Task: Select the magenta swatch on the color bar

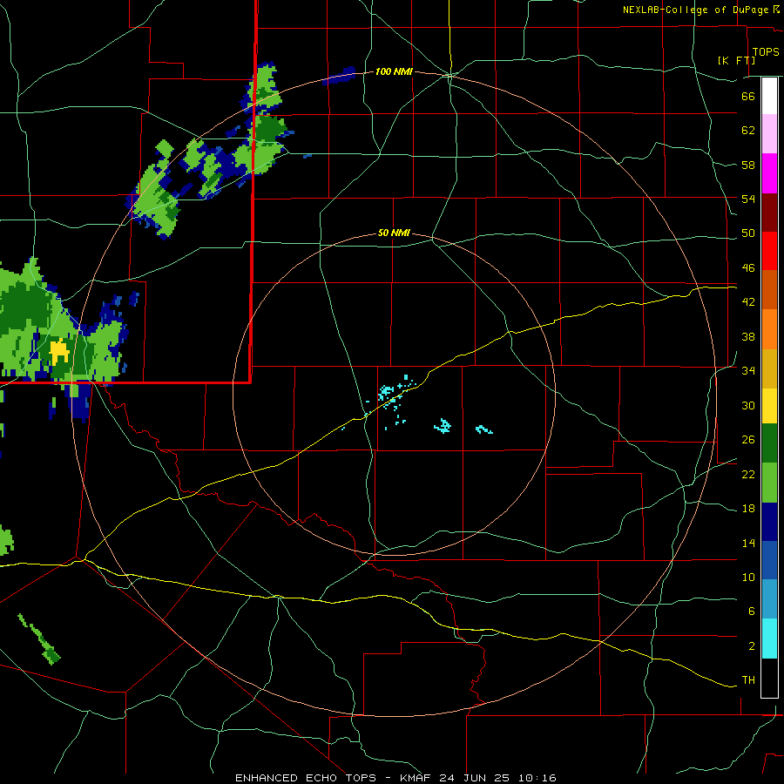Action: click(769, 173)
